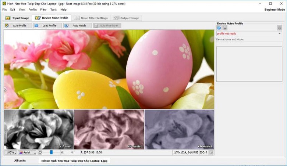Switch to the Input Image tab

click(17, 18)
